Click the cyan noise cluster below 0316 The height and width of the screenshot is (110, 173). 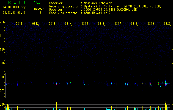[109, 109]
